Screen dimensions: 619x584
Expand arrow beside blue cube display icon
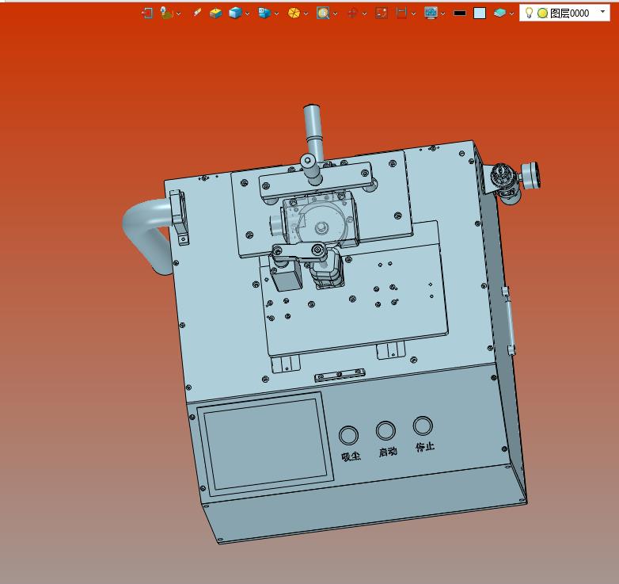click(x=247, y=13)
